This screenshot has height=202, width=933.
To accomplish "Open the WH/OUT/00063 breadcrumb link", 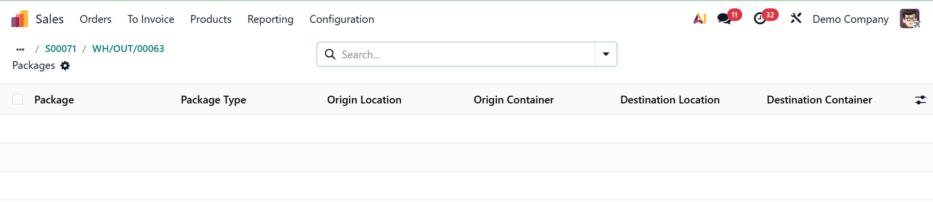I will pos(128,49).
